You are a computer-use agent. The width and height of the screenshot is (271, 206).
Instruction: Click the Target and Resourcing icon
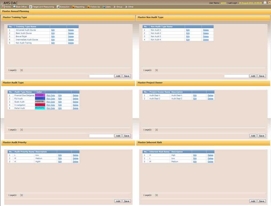(31, 7)
